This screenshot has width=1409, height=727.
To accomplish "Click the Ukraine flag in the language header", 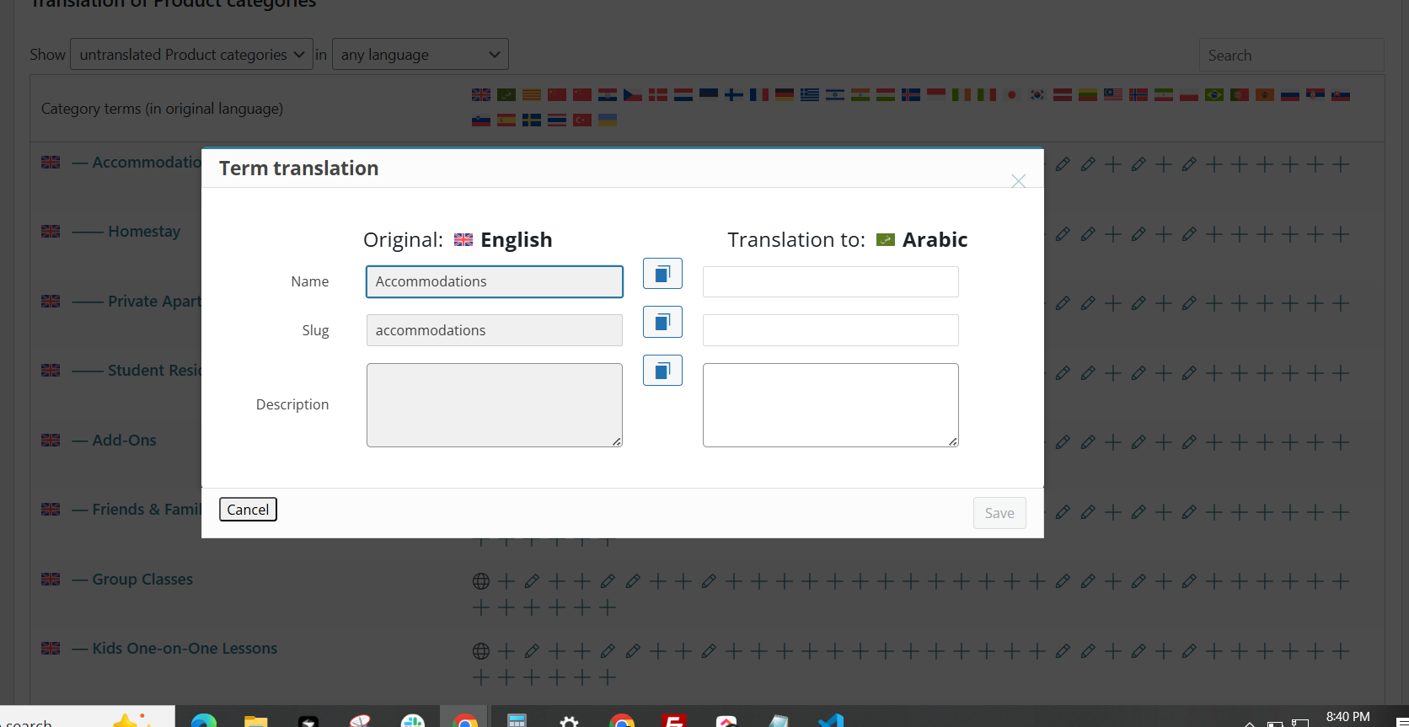I will (x=608, y=120).
